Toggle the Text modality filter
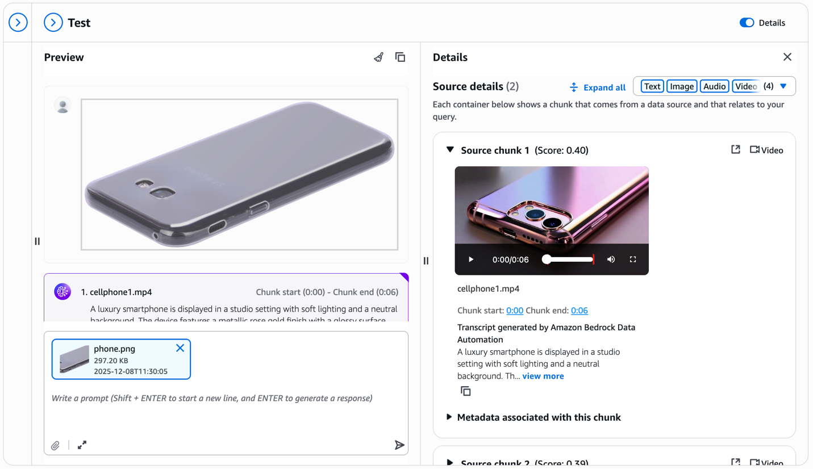The width and height of the screenshot is (813, 469). (652, 86)
